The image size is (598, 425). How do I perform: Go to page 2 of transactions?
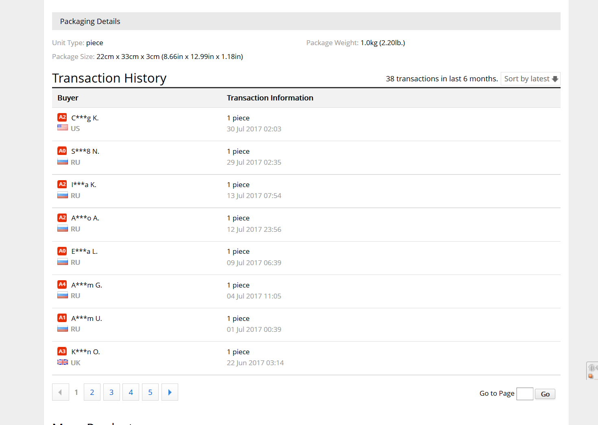coord(92,392)
